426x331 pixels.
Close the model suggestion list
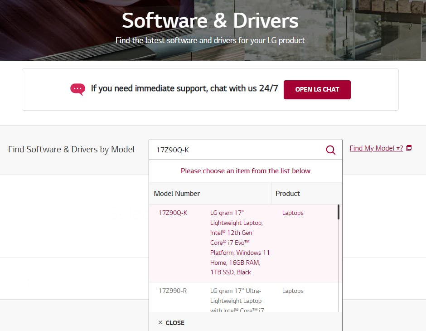(171, 323)
